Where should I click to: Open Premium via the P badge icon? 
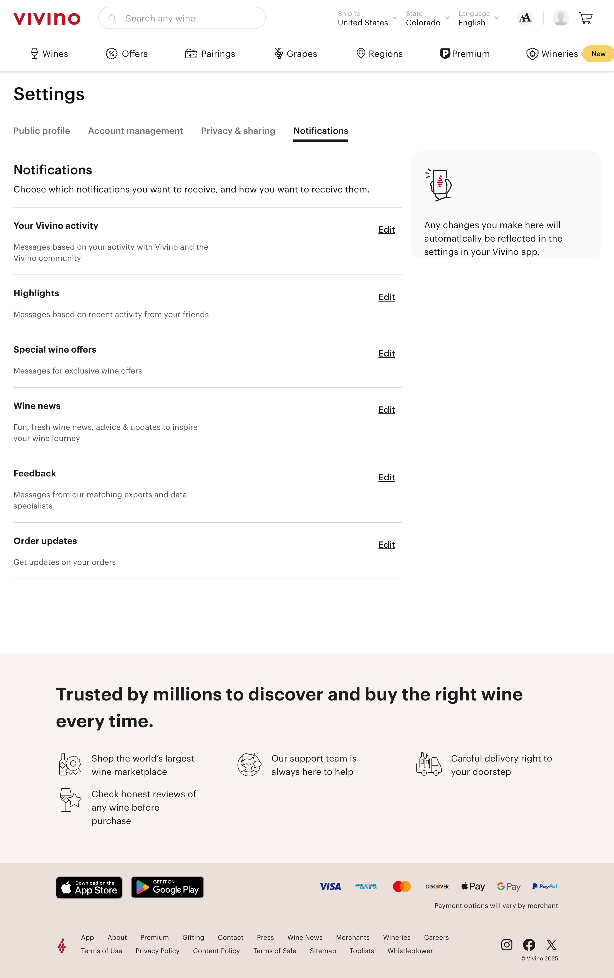click(x=445, y=53)
